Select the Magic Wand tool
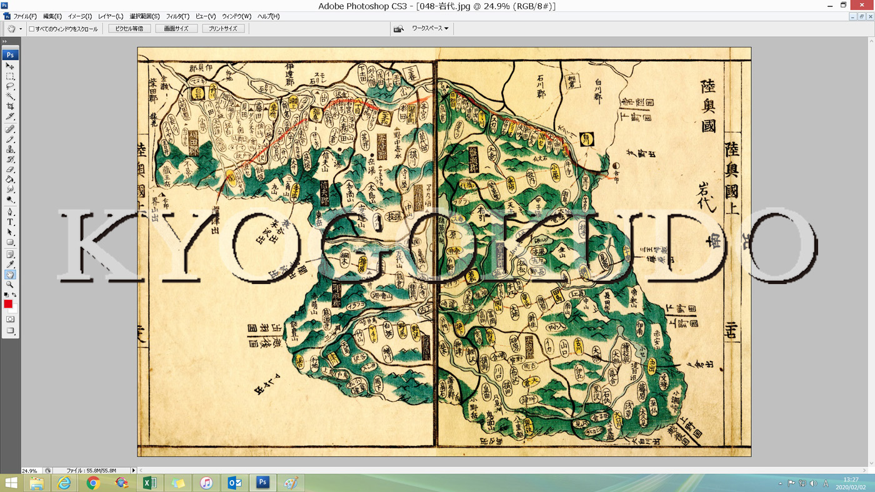875x492 pixels. pos(10,96)
